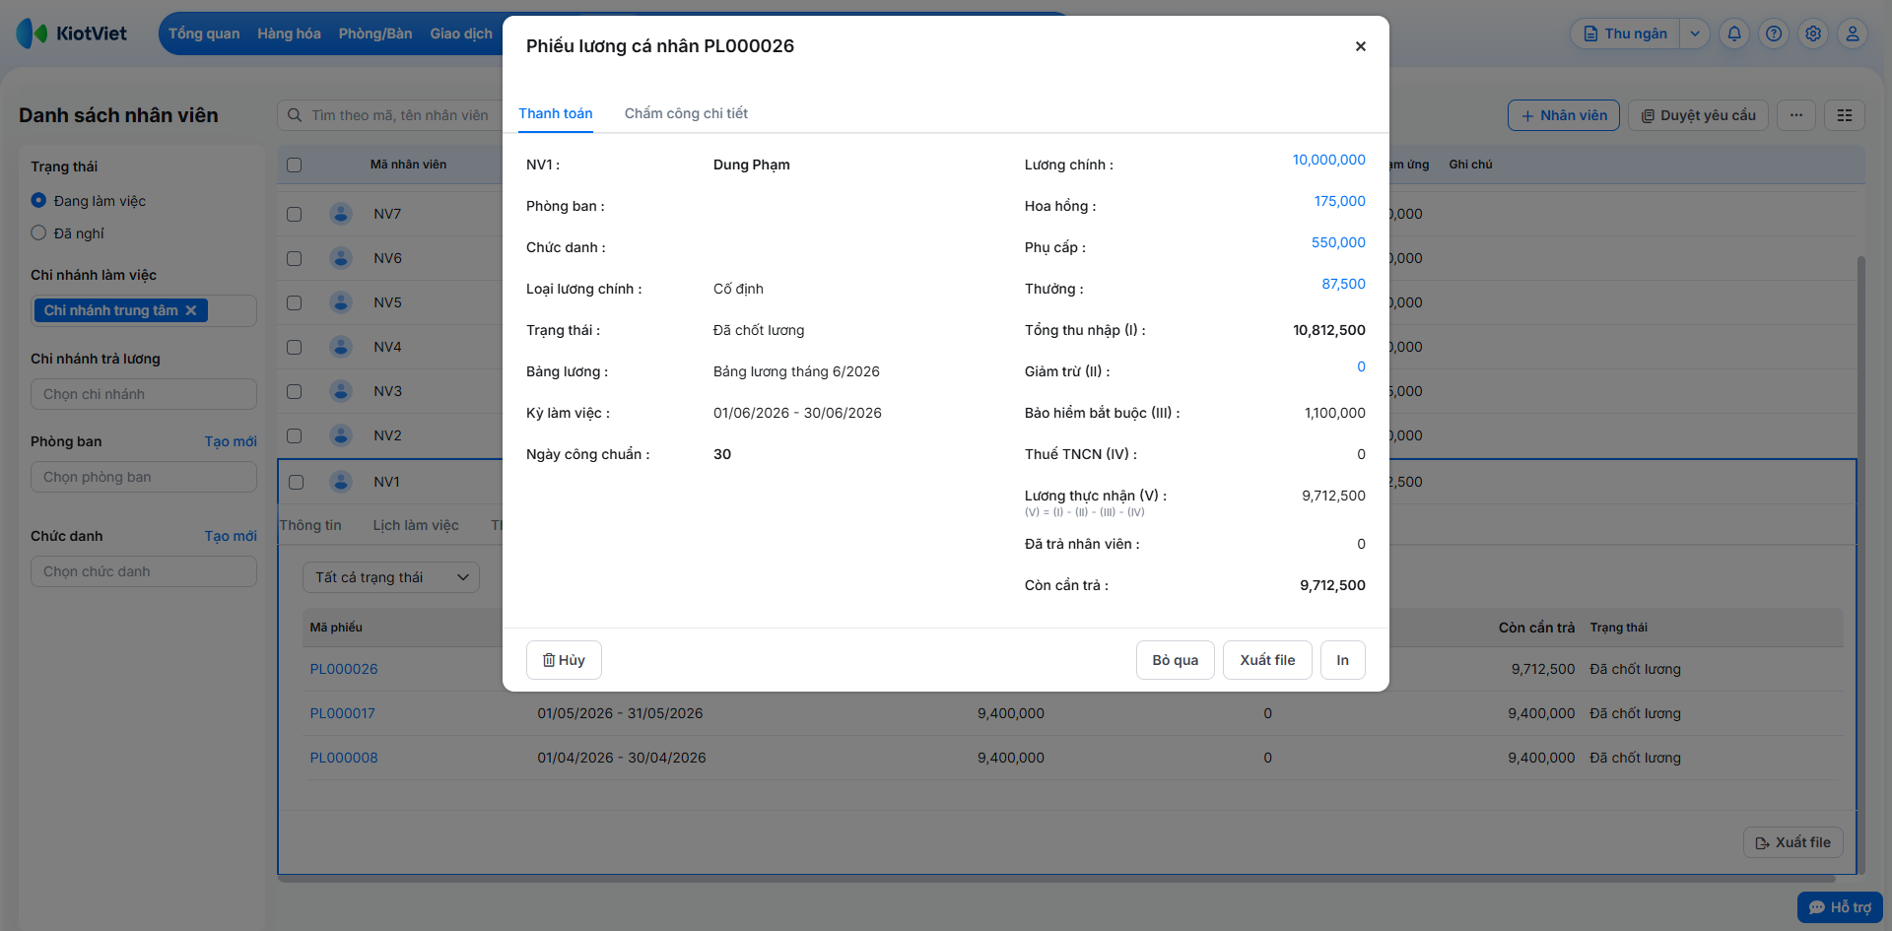Check the NV7 row checkbox
This screenshot has width=1892, height=931.
coord(294,214)
